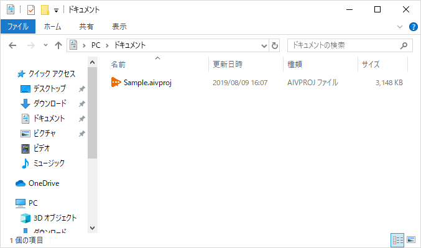
Task: Switch to details view in status bar
Action: point(397,240)
